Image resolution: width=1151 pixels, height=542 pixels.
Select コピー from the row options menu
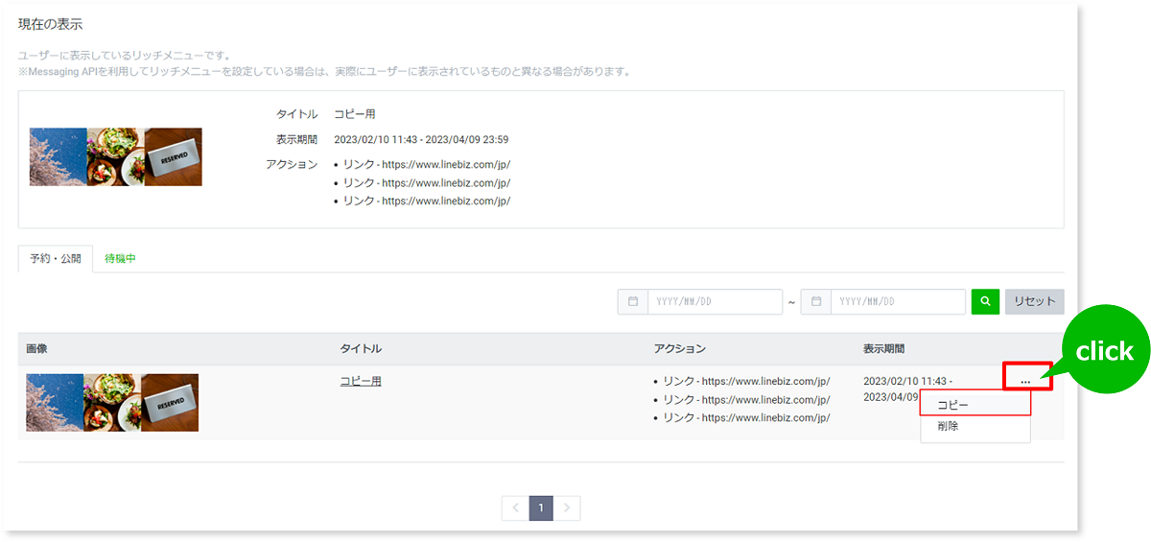click(975, 405)
